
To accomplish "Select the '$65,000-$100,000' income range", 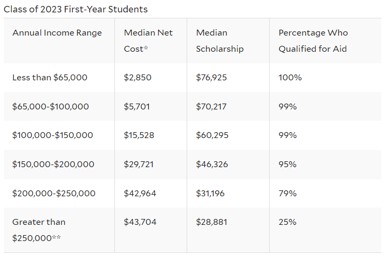I will [x=51, y=107].
